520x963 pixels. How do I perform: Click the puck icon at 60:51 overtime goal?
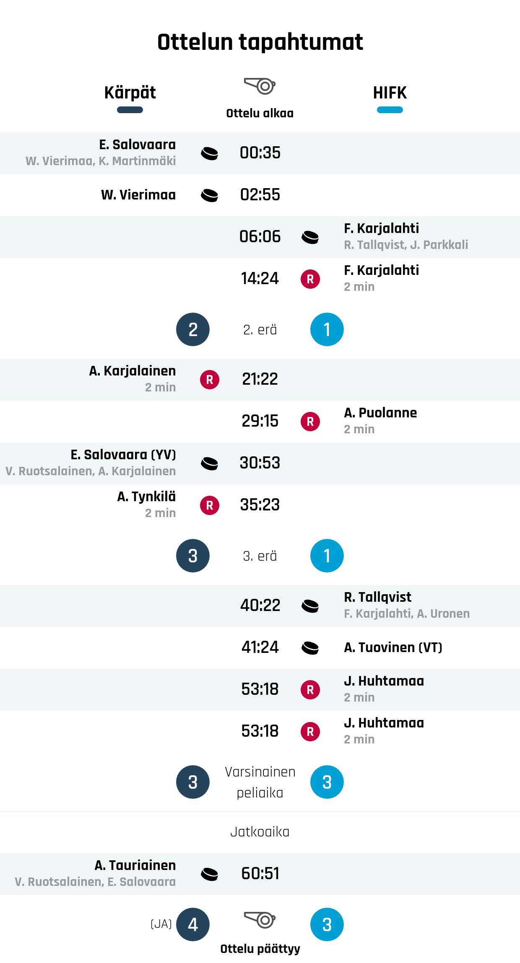click(209, 874)
